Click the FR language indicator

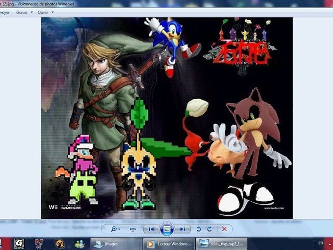(321, 243)
